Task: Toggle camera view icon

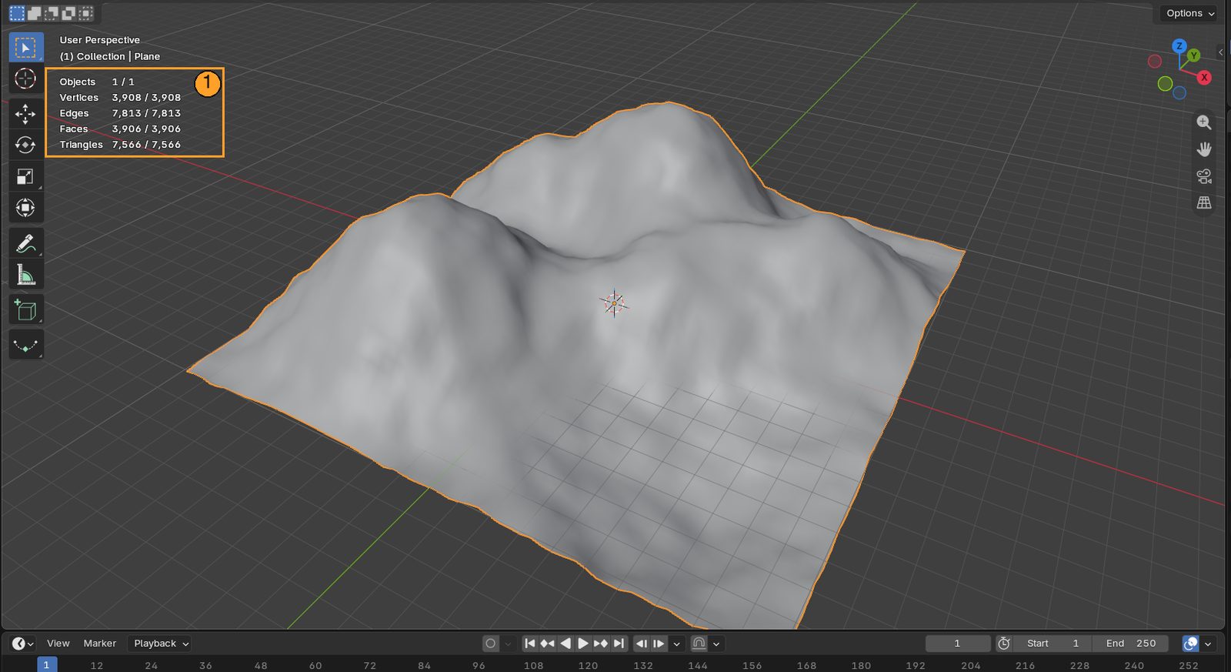Action: pos(1204,176)
